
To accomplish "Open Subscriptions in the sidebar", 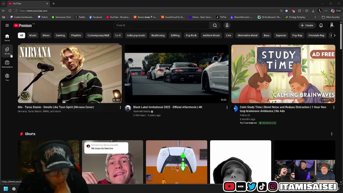I will [7, 64].
